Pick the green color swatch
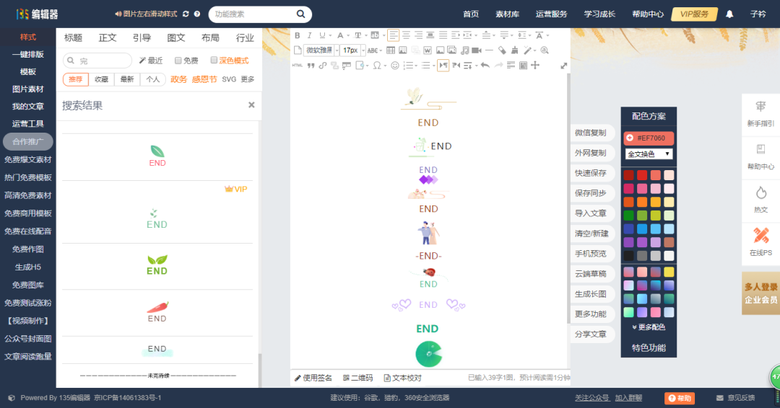The height and width of the screenshot is (408, 780). (629, 216)
